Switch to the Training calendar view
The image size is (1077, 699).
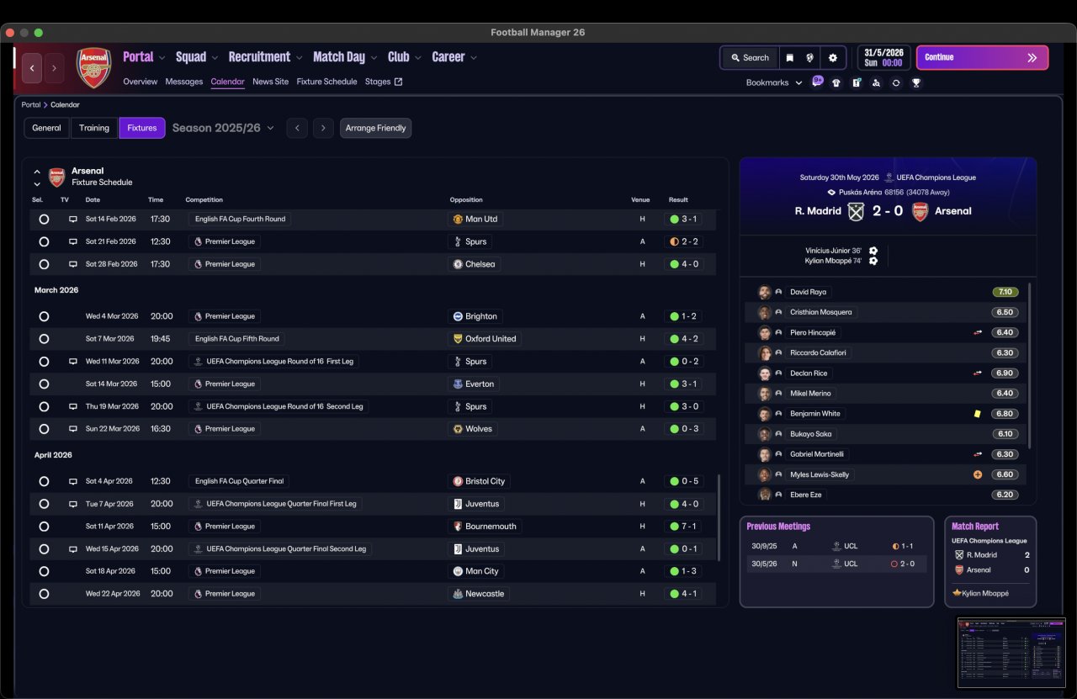tap(94, 128)
